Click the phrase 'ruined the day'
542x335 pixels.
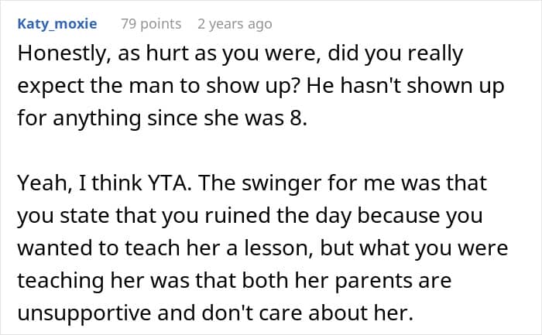278,216
